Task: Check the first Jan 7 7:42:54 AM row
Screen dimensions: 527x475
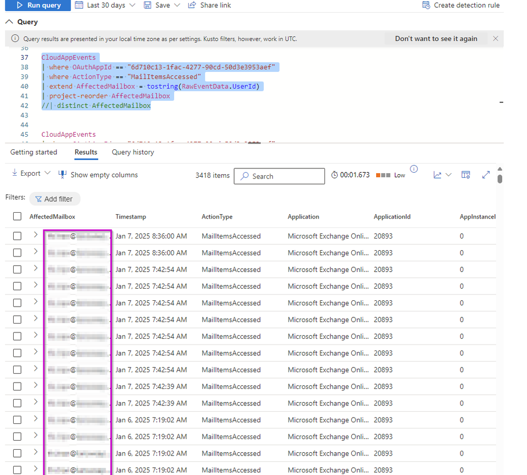Action: (x=17, y=269)
